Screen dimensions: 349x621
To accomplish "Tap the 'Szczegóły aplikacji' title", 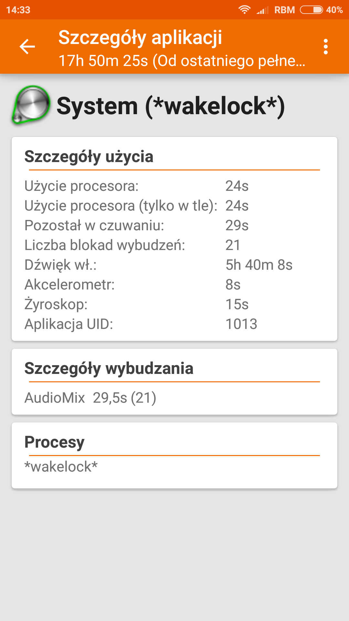I will tap(140, 37).
